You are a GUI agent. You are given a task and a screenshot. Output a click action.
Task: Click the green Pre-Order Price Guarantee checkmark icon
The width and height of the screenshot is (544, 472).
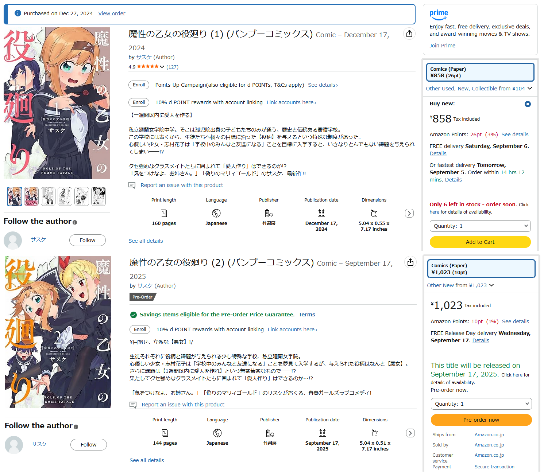point(134,315)
